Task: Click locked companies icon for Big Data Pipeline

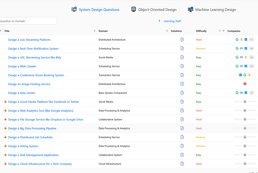Action: (245, 128)
